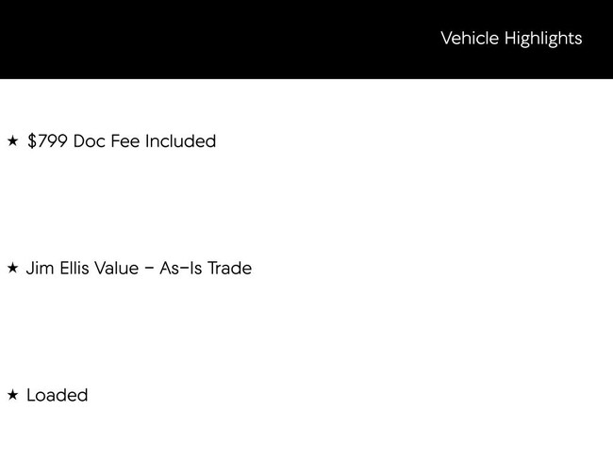This screenshot has width=613, height=460.
Task: Click the word "Trade"
Action: pos(229,269)
